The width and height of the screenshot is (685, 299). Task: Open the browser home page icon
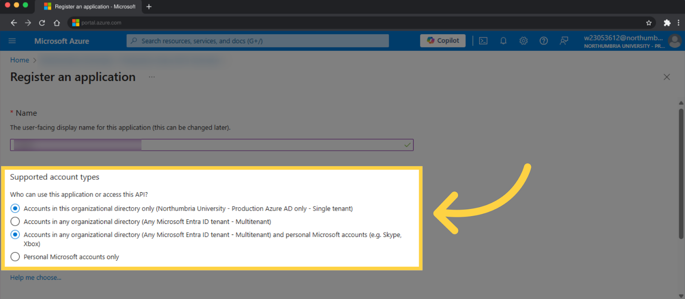[57, 23]
